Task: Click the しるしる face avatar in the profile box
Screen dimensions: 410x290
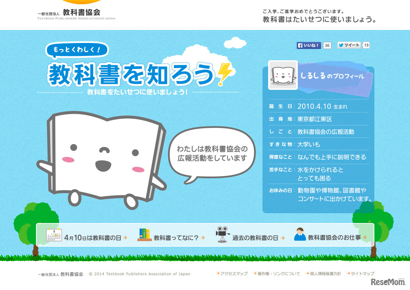Action: tap(282, 75)
